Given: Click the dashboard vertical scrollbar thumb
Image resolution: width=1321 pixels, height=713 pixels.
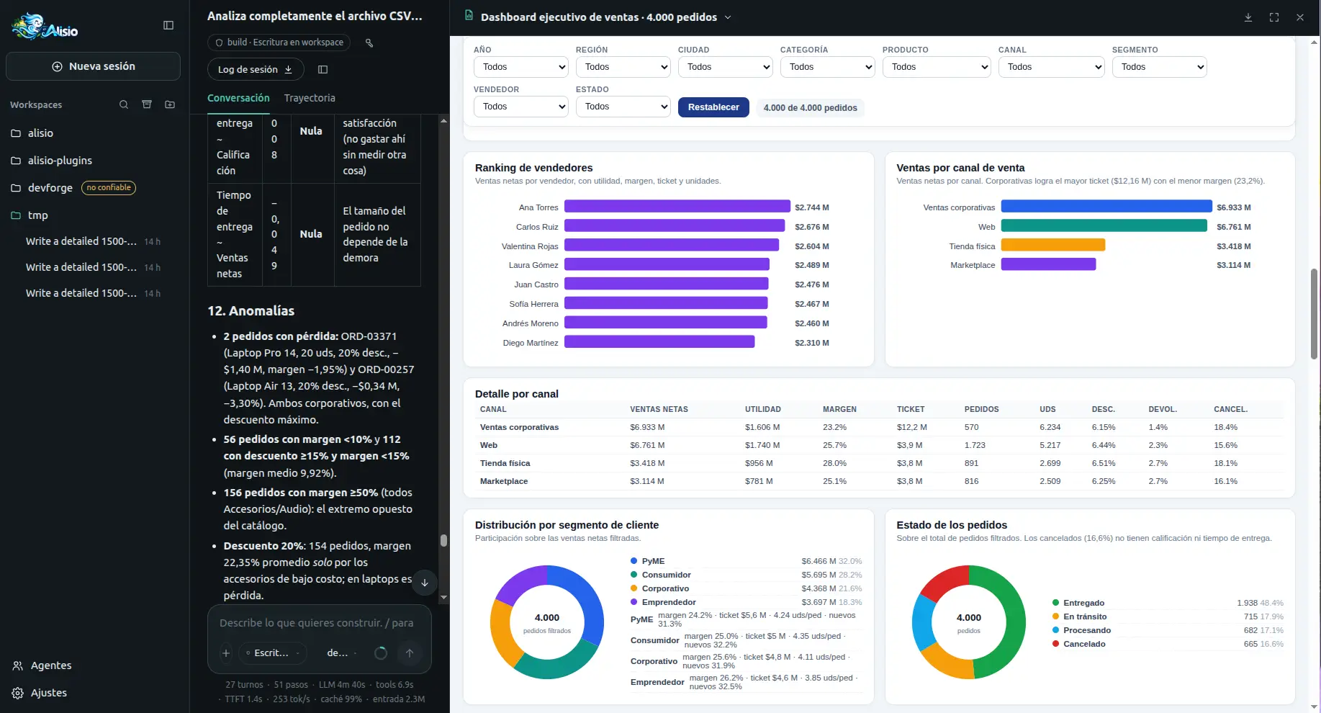Looking at the screenshot, I should [x=1314, y=314].
